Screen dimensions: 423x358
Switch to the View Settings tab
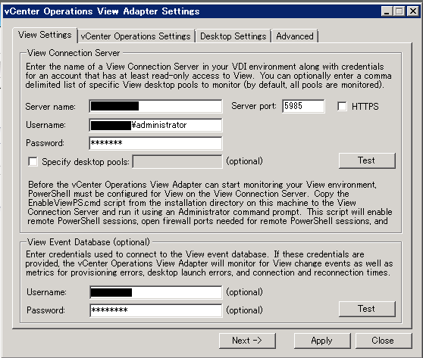45,35
